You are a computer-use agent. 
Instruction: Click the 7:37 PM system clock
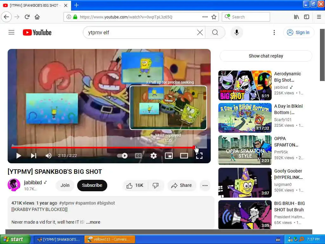(x=313, y=239)
